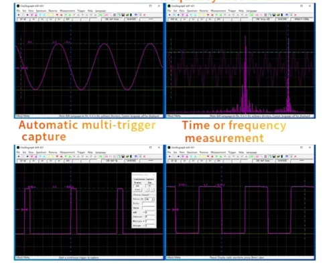Open the Spectrum menu in the sine-wave window
This screenshot has width=335, height=264.
41,11
